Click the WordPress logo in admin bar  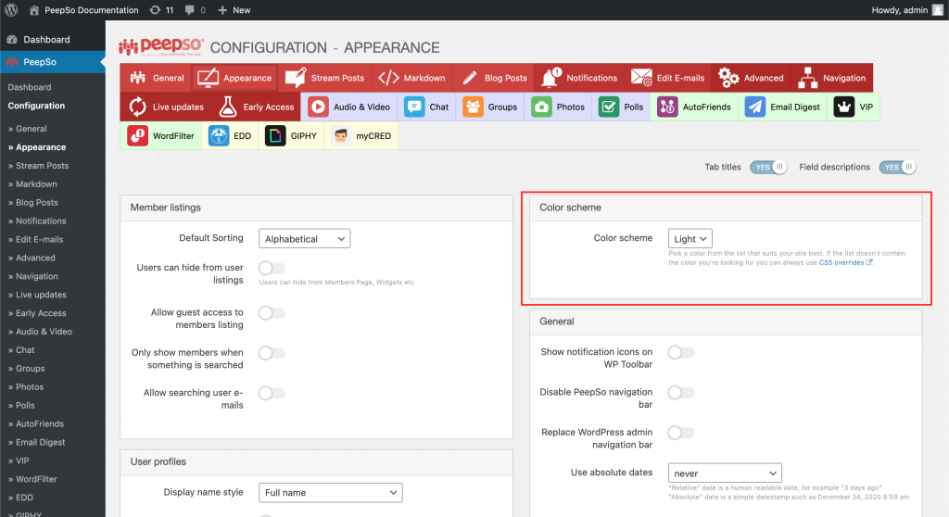[11, 10]
